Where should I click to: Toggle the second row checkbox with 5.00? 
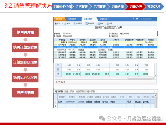58,69
